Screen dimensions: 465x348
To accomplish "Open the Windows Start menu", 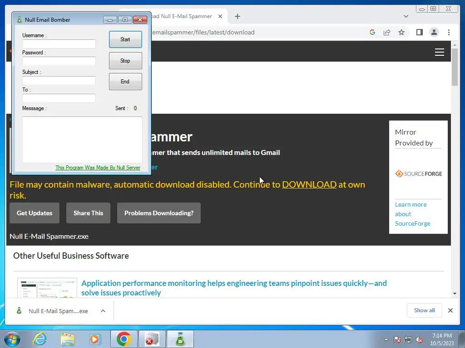I will 11,339.
